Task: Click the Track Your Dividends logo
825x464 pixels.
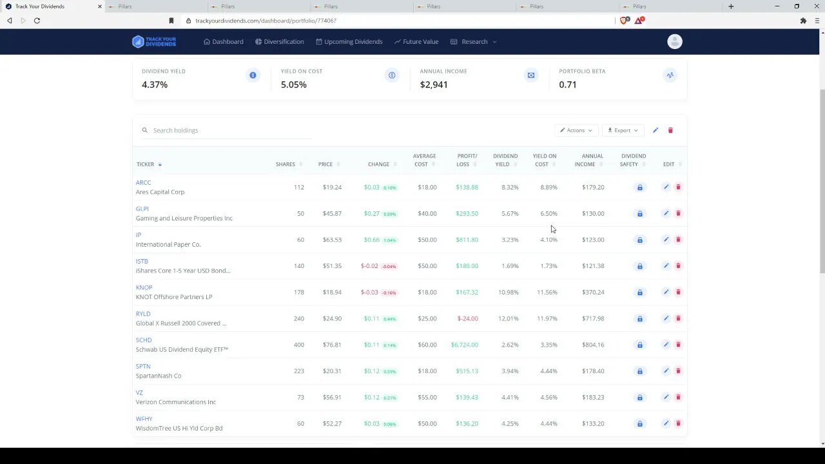Action: 154,42
